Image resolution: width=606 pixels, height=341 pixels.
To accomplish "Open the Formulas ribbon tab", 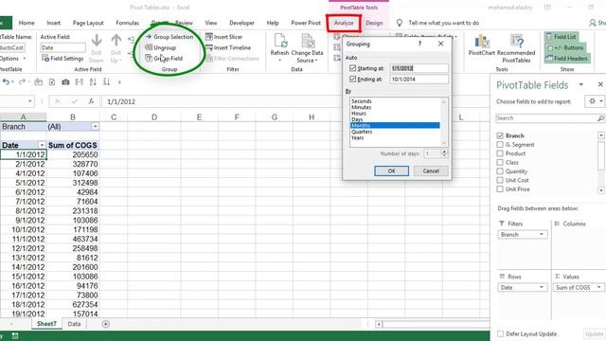I will tap(128, 23).
